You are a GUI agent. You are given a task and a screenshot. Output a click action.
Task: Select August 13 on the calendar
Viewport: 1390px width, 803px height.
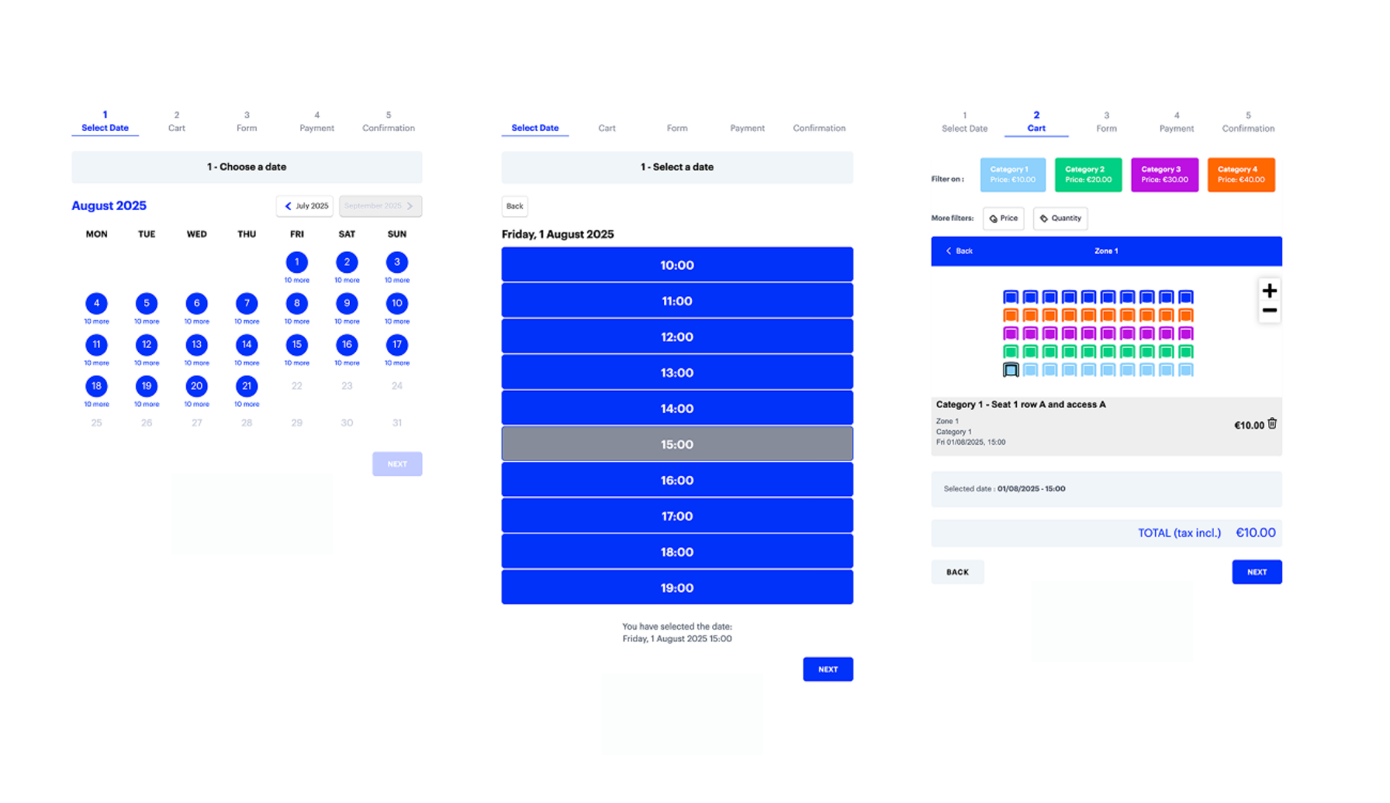(x=196, y=344)
